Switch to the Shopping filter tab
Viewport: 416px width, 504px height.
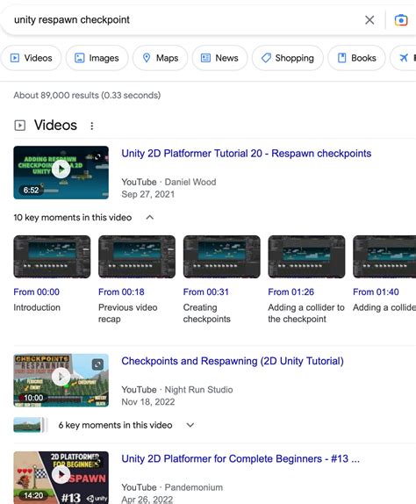tap(288, 58)
